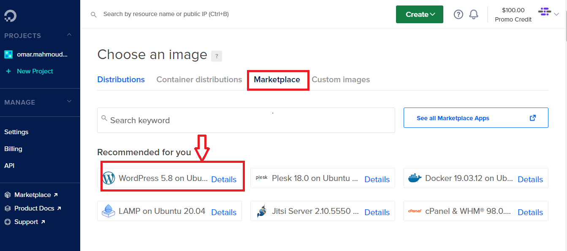
Task: Open the notifications bell icon
Action: coord(474,14)
